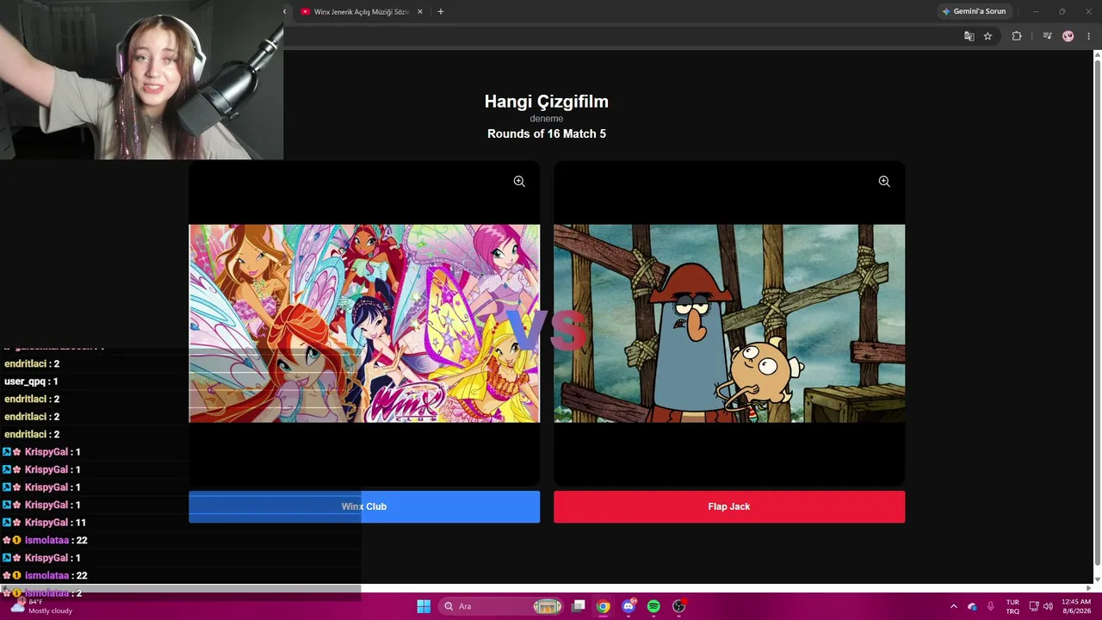This screenshot has height=620, width=1102.
Task: Open the Chrome profile avatar
Action: click(x=1068, y=36)
